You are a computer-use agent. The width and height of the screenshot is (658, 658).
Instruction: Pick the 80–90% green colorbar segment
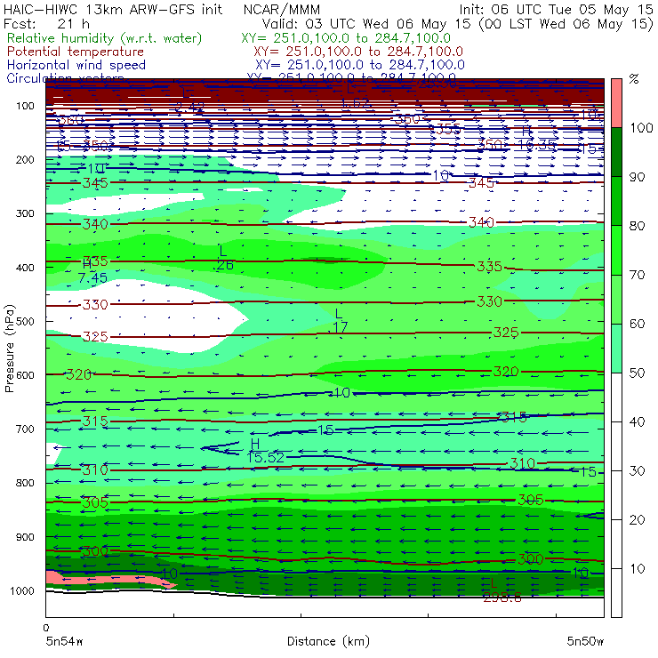tap(616, 201)
